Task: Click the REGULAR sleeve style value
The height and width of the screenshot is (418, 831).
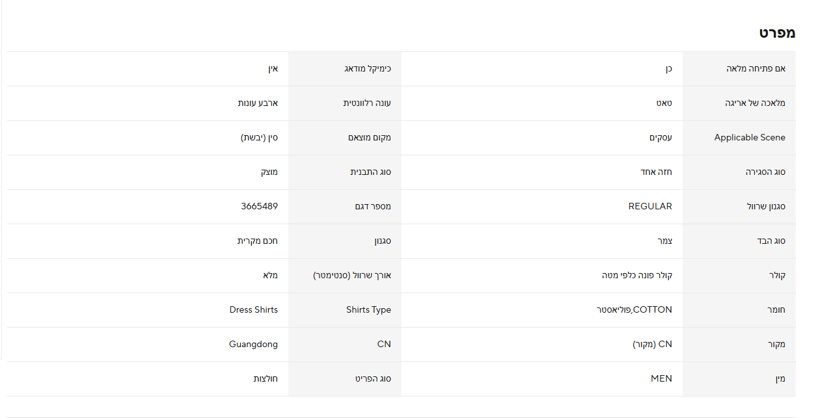Action: pyautogui.click(x=649, y=206)
